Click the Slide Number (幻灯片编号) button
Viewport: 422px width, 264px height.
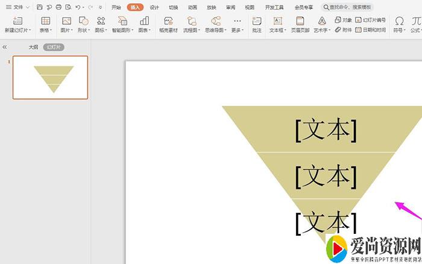click(370, 20)
